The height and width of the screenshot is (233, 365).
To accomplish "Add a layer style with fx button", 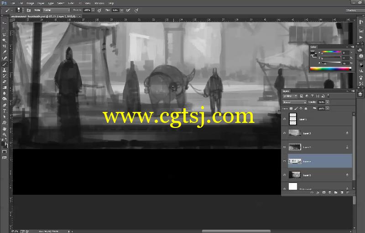I will pos(318,192).
